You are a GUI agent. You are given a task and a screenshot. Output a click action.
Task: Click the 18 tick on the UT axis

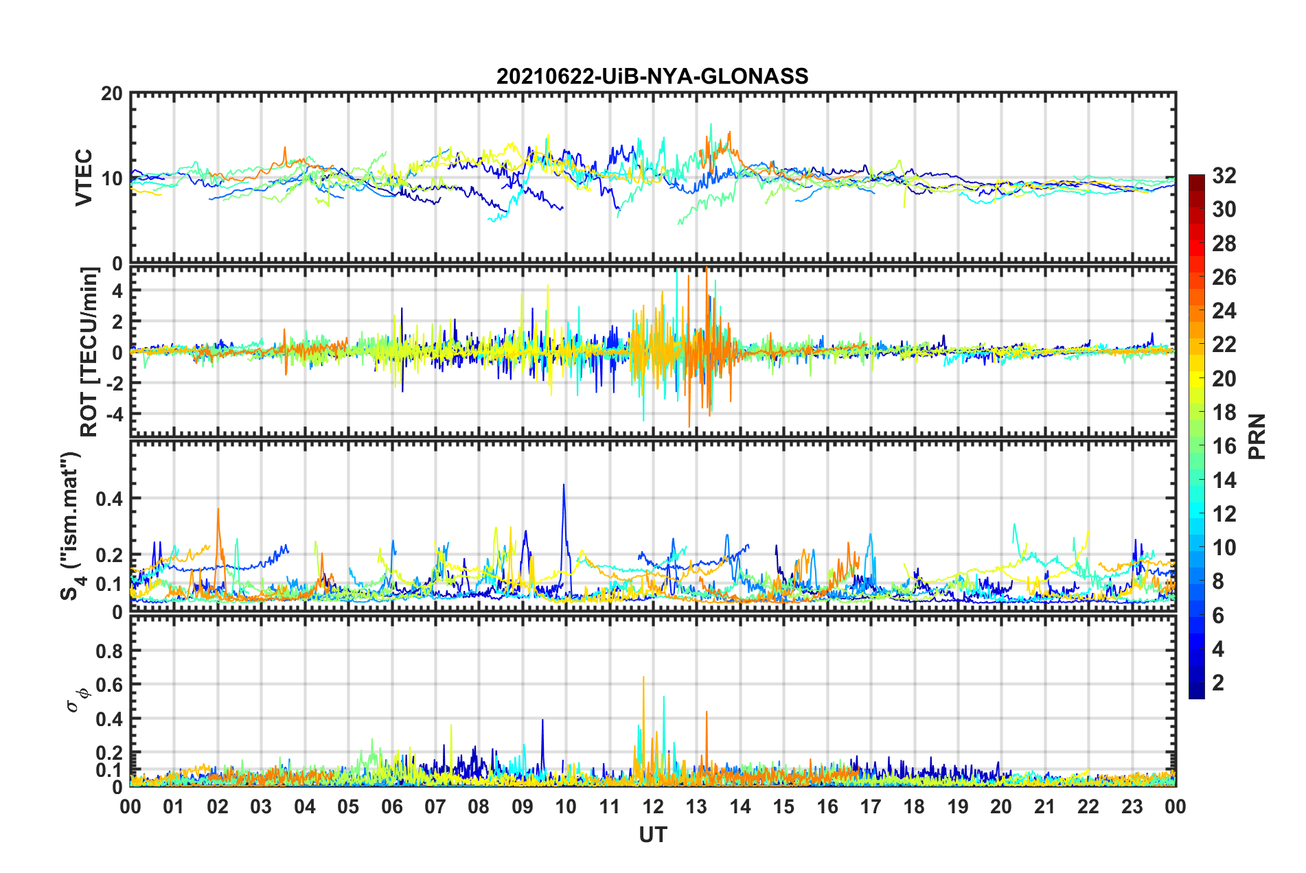(915, 806)
